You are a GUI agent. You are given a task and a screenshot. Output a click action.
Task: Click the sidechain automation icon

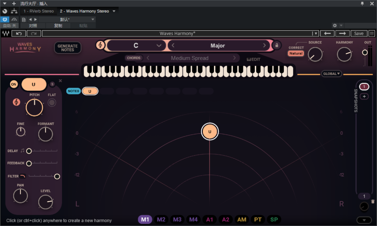tap(14, 19)
